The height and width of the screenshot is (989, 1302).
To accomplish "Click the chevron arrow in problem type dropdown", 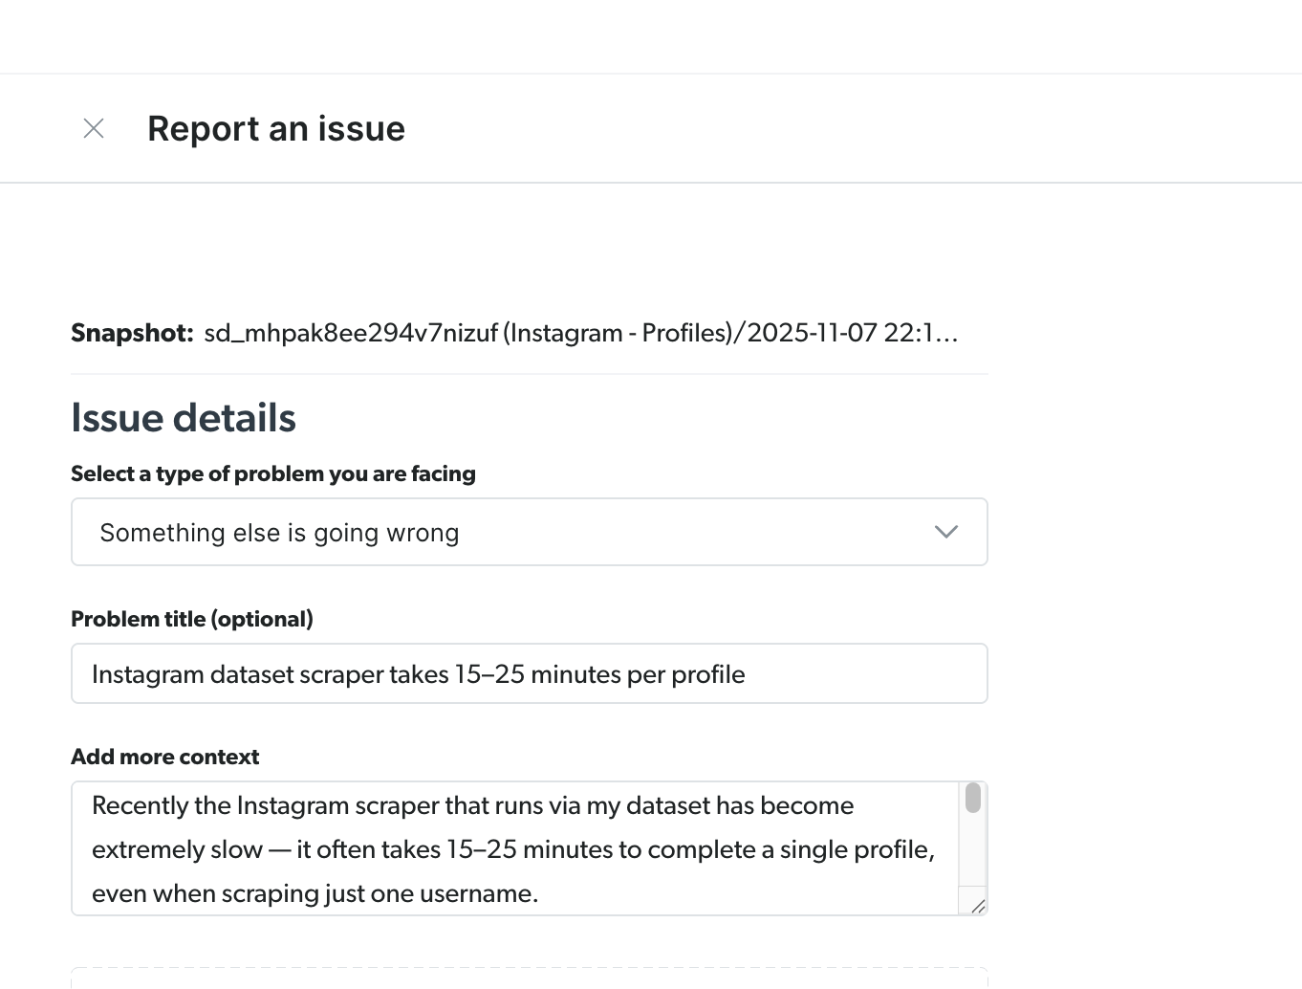I will [945, 532].
